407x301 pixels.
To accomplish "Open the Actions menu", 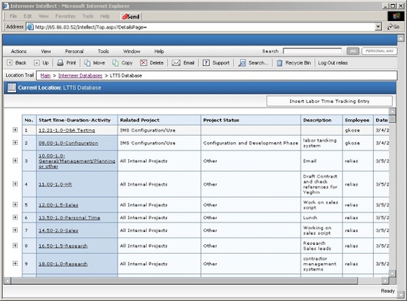I will tap(19, 51).
